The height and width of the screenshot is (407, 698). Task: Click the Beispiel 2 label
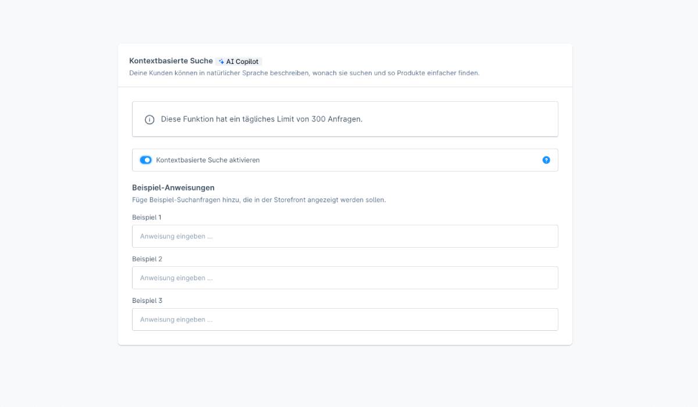click(147, 259)
